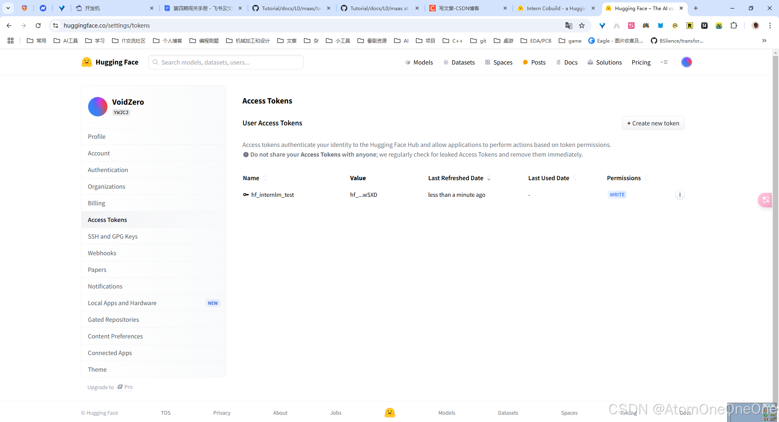The height and width of the screenshot is (422, 779).
Task: Open Profile settings in the sidebar
Action: [154, 136]
